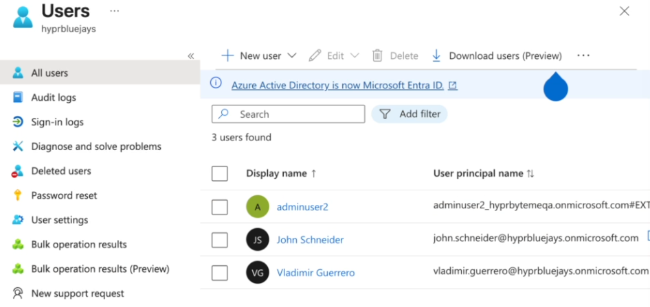
Task: Click the Password reset key icon
Action: point(18,196)
